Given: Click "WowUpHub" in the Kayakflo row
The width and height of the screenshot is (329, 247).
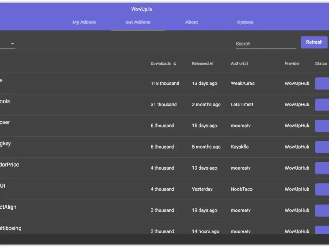Looking at the screenshot, I should (x=297, y=147).
